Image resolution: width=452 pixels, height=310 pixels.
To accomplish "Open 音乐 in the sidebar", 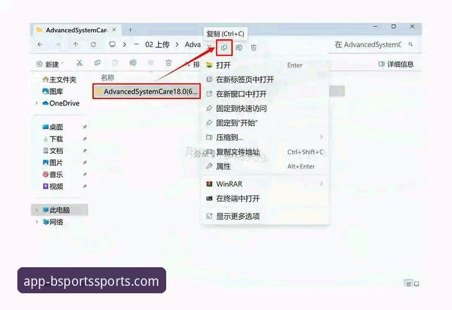I will (x=53, y=174).
